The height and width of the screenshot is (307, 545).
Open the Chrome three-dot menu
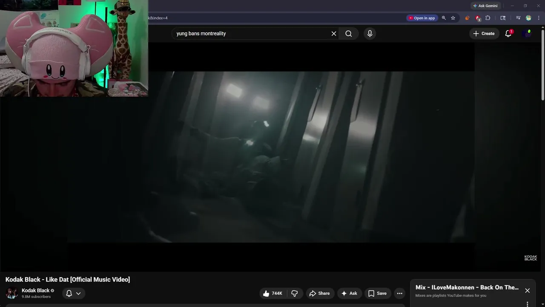(539, 18)
